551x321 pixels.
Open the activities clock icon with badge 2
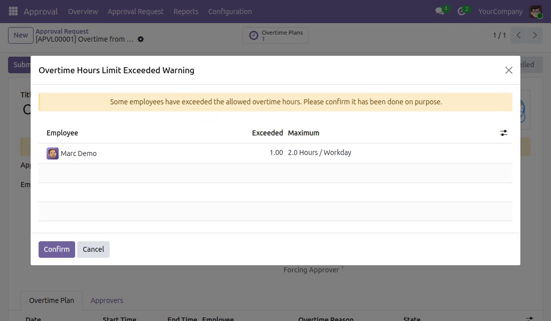[x=462, y=11]
